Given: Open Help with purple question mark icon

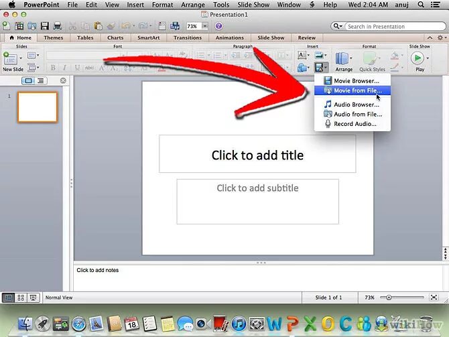Looking at the screenshot, I should pyautogui.click(x=218, y=26).
